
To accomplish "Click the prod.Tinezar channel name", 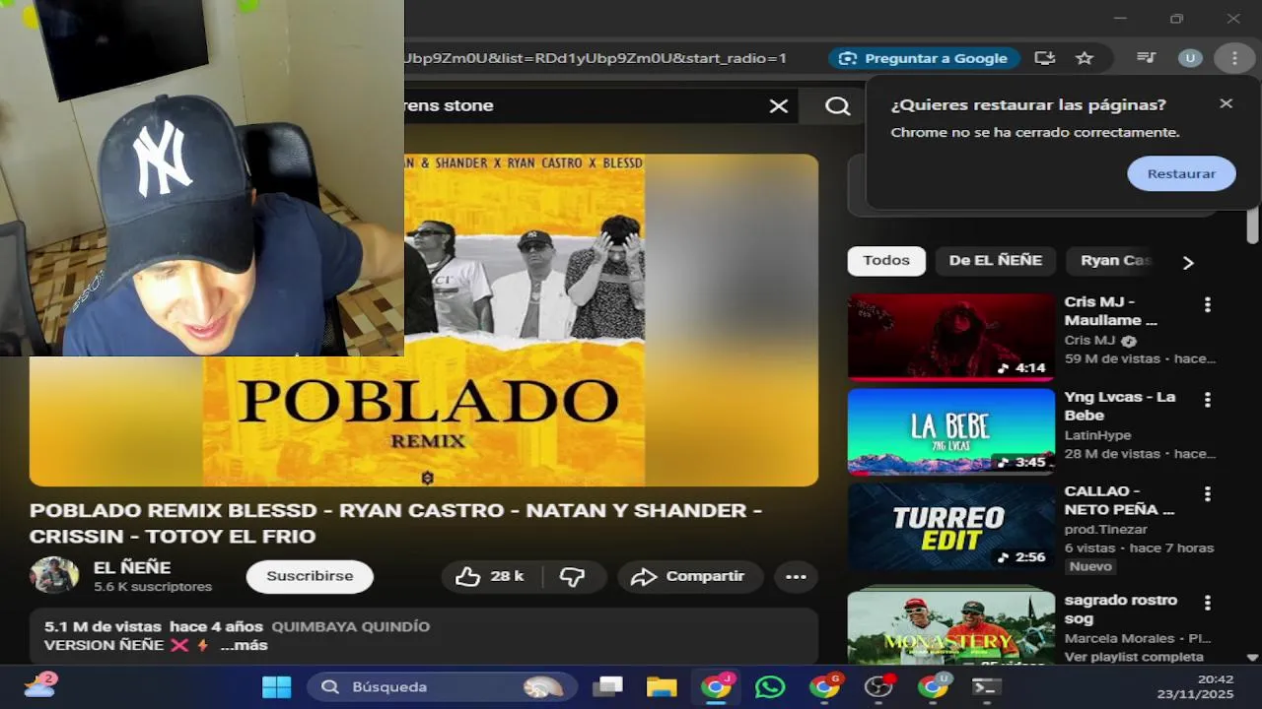I will click(1105, 530).
